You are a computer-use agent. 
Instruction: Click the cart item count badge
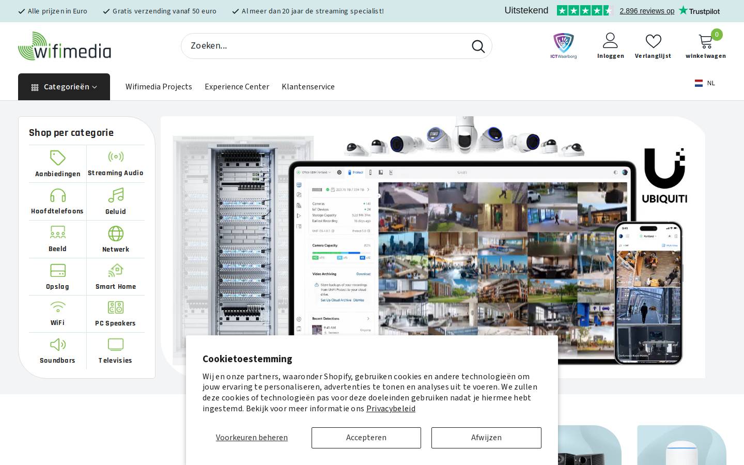click(717, 35)
